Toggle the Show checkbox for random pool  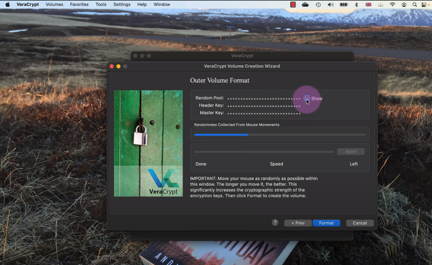coord(306,98)
